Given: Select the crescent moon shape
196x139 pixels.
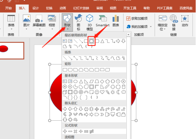Looking at the screenshot, I should (118, 92).
